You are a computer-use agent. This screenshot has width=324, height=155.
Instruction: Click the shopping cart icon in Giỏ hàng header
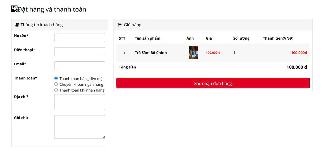pos(120,25)
